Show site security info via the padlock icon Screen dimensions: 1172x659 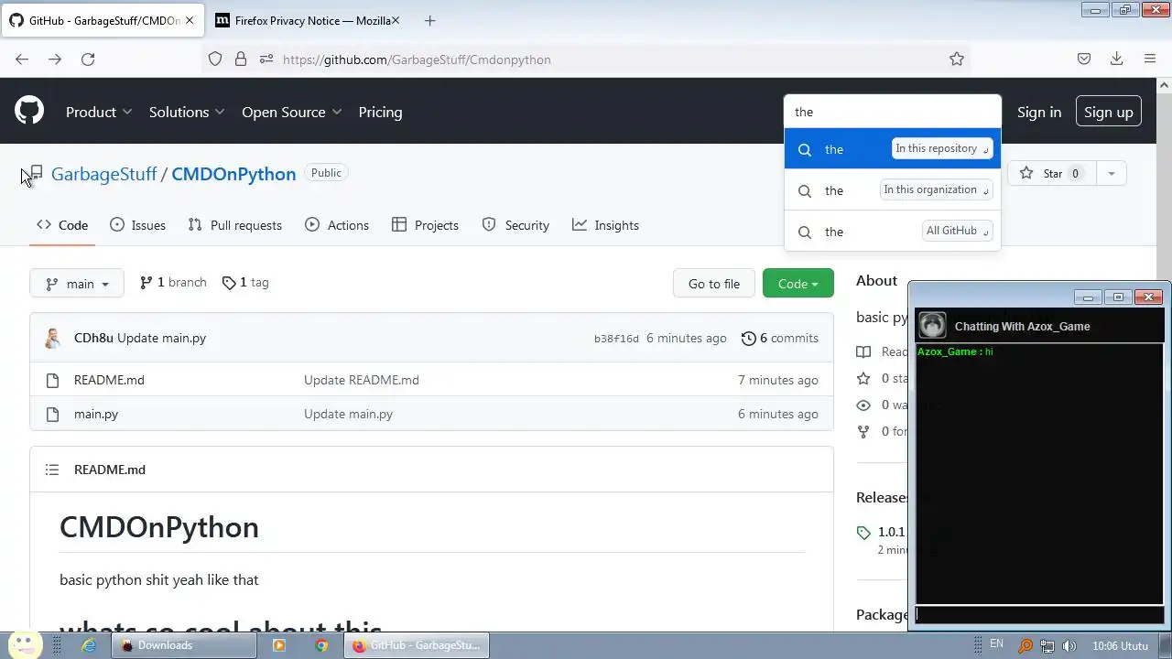[x=241, y=59]
